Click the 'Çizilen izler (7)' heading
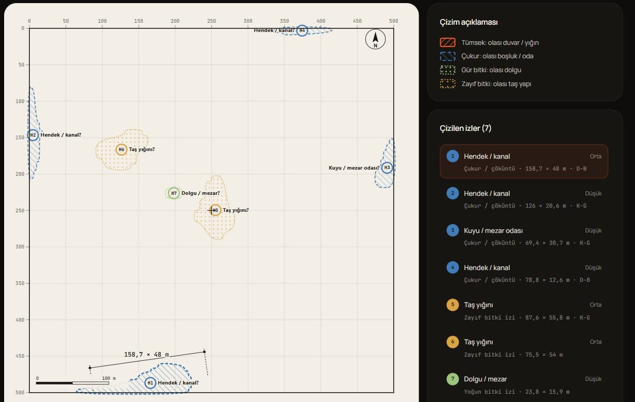This screenshot has height=402, width=635. pos(465,128)
